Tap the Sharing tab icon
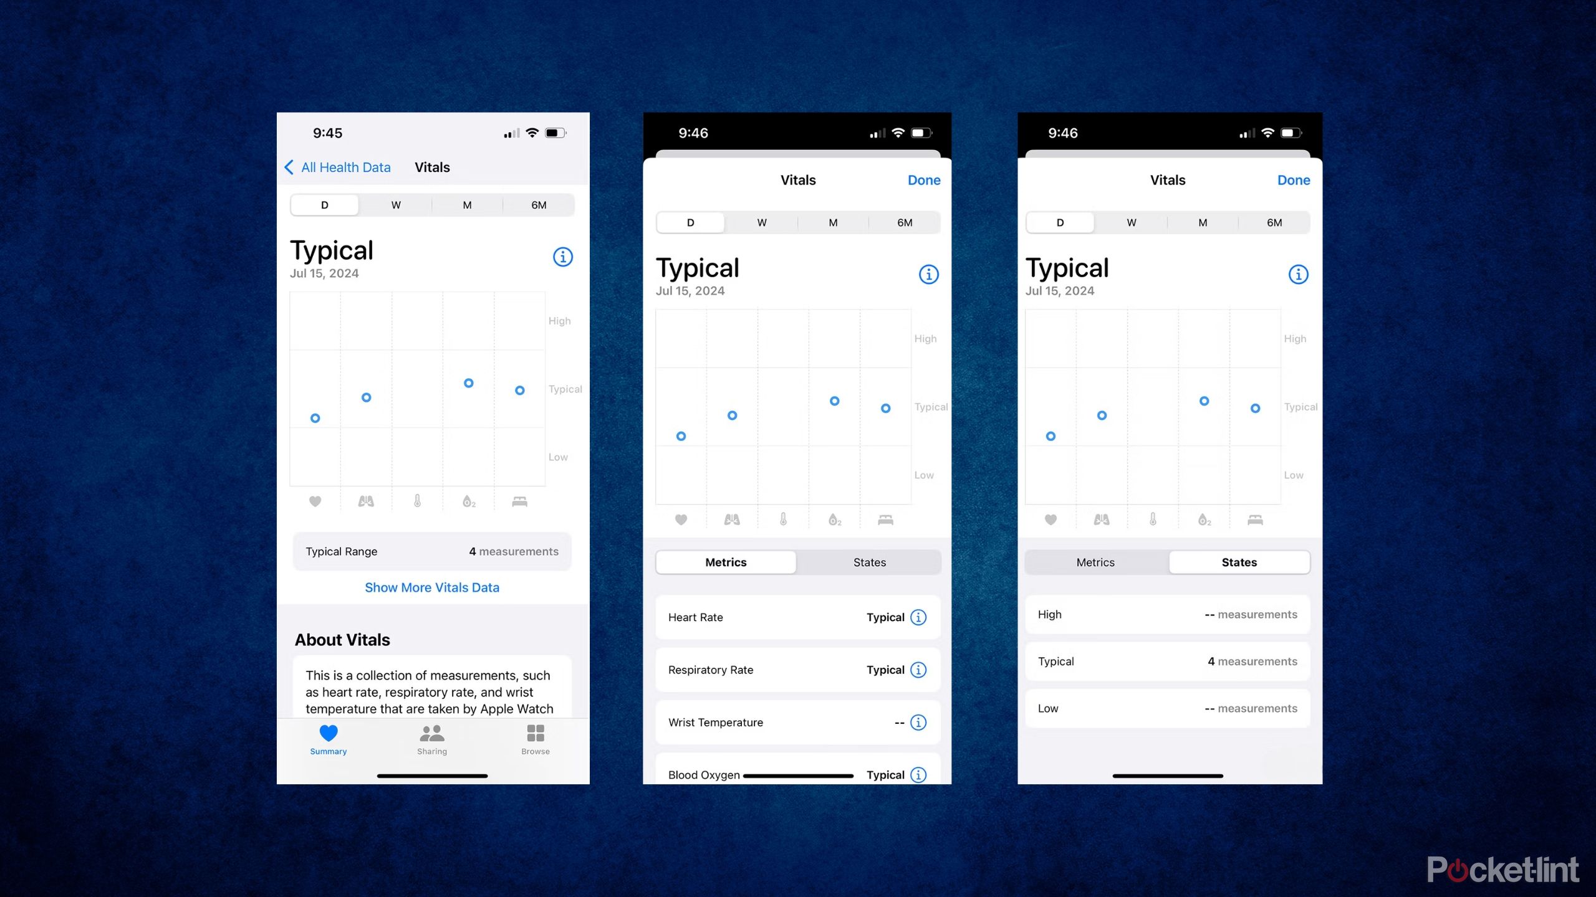Viewport: 1596px width, 897px height. (432, 738)
